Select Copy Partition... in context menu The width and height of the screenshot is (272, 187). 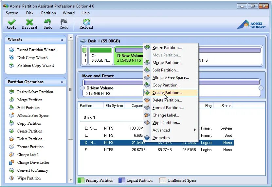pos(171,85)
